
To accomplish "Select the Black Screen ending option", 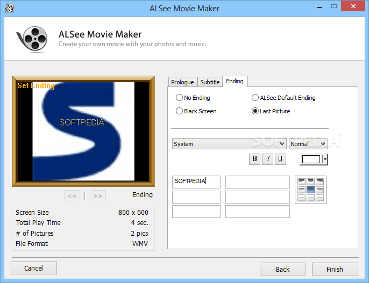I will point(196,111).
